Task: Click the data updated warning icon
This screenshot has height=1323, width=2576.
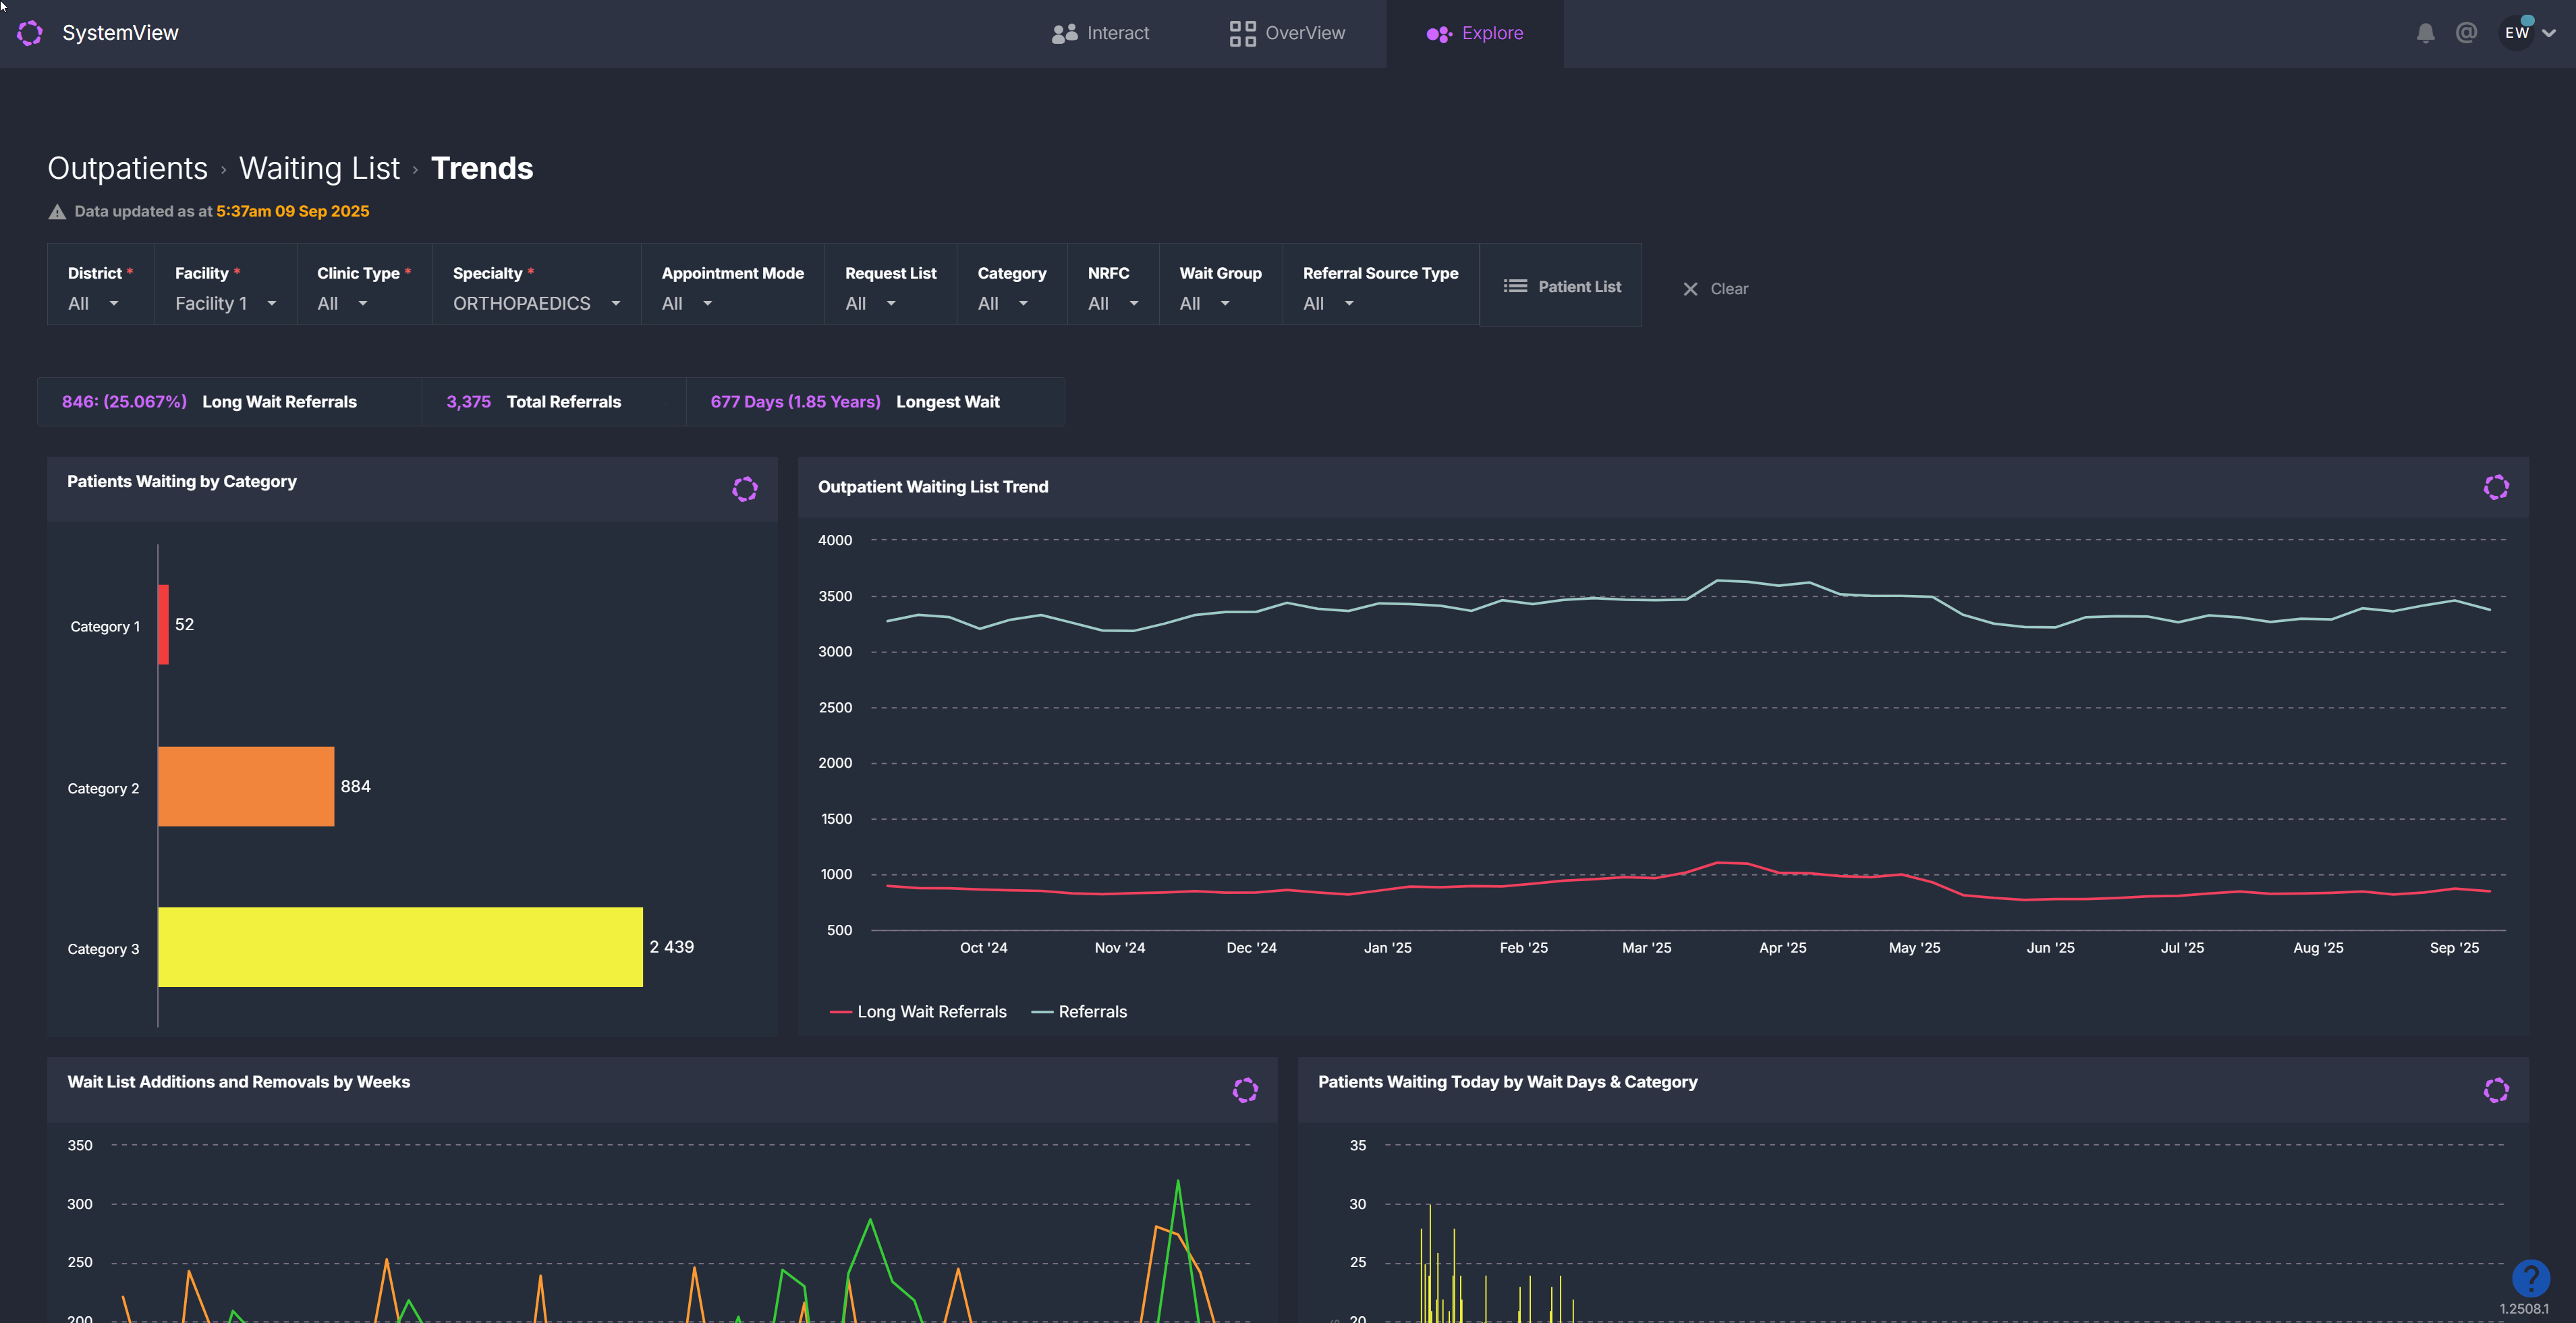Action: (x=57, y=211)
